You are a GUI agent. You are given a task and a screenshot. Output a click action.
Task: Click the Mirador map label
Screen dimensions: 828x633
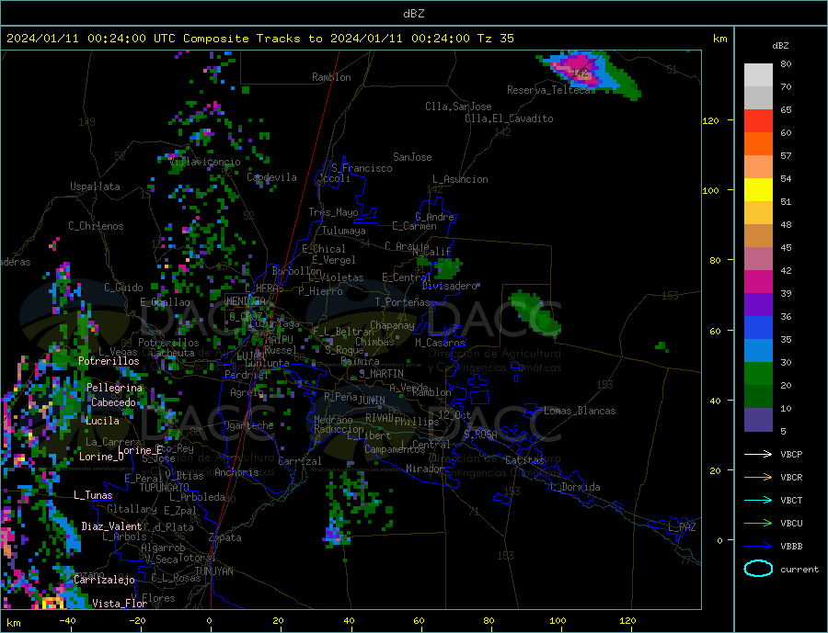click(x=426, y=468)
